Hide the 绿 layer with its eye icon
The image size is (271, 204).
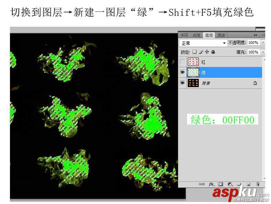click(182, 72)
